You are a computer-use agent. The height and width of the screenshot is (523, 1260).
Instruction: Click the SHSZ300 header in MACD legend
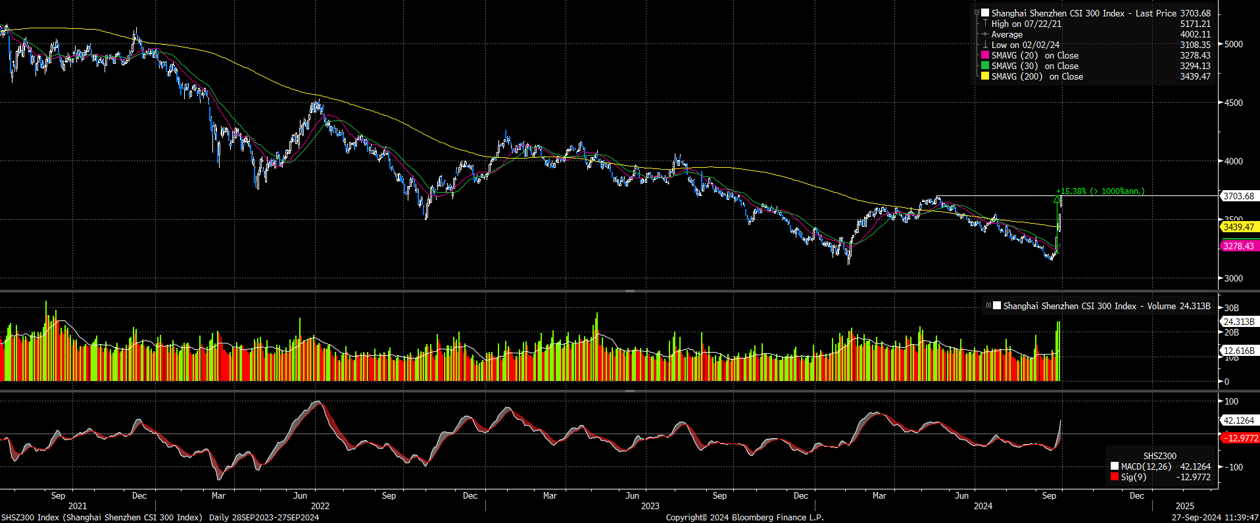[x=1159, y=456]
